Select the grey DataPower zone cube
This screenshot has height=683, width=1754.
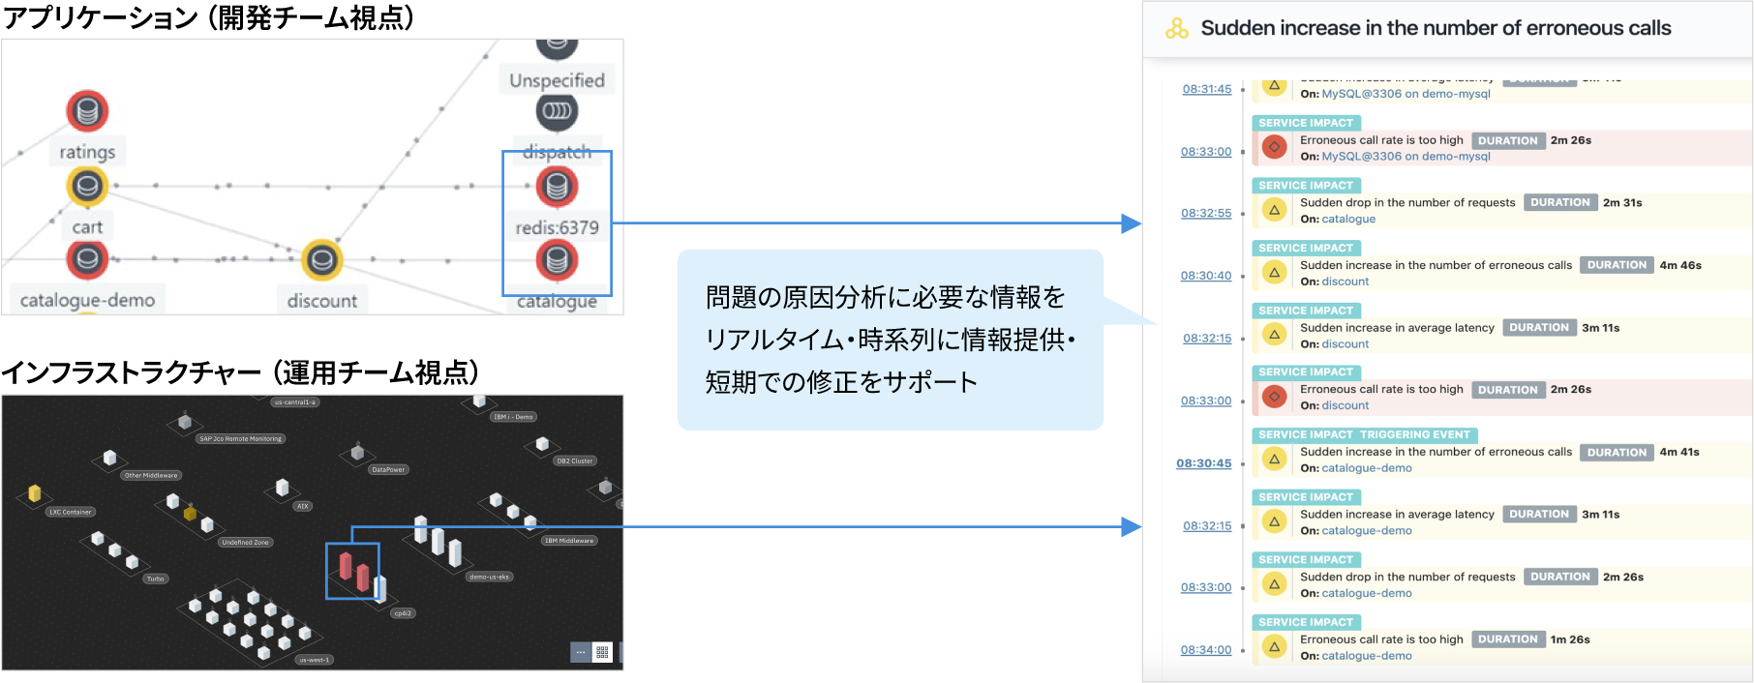coord(357,451)
